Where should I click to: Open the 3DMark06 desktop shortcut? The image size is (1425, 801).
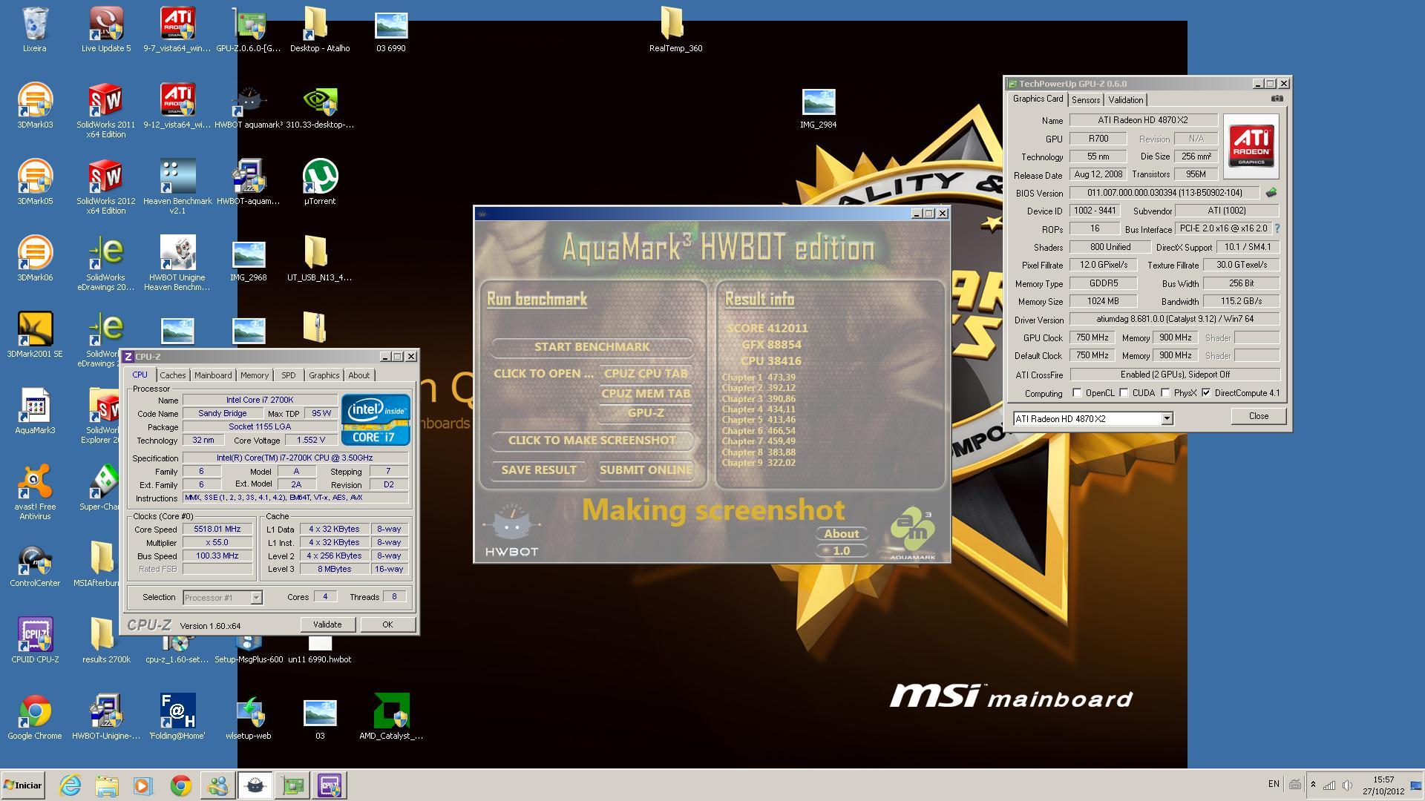(35, 259)
